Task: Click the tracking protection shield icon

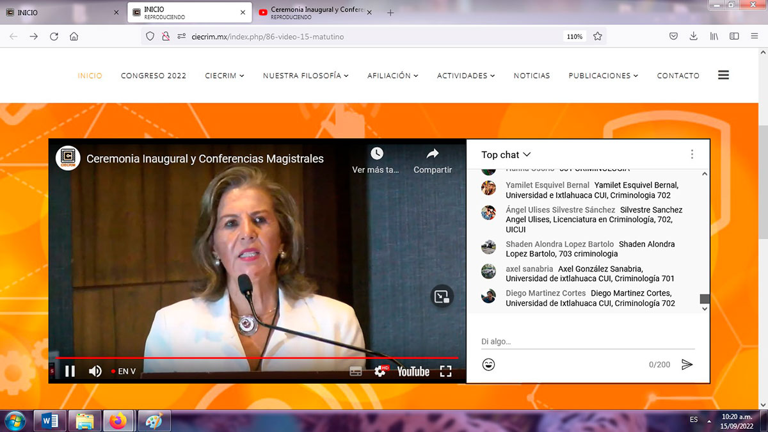Action: [x=150, y=36]
